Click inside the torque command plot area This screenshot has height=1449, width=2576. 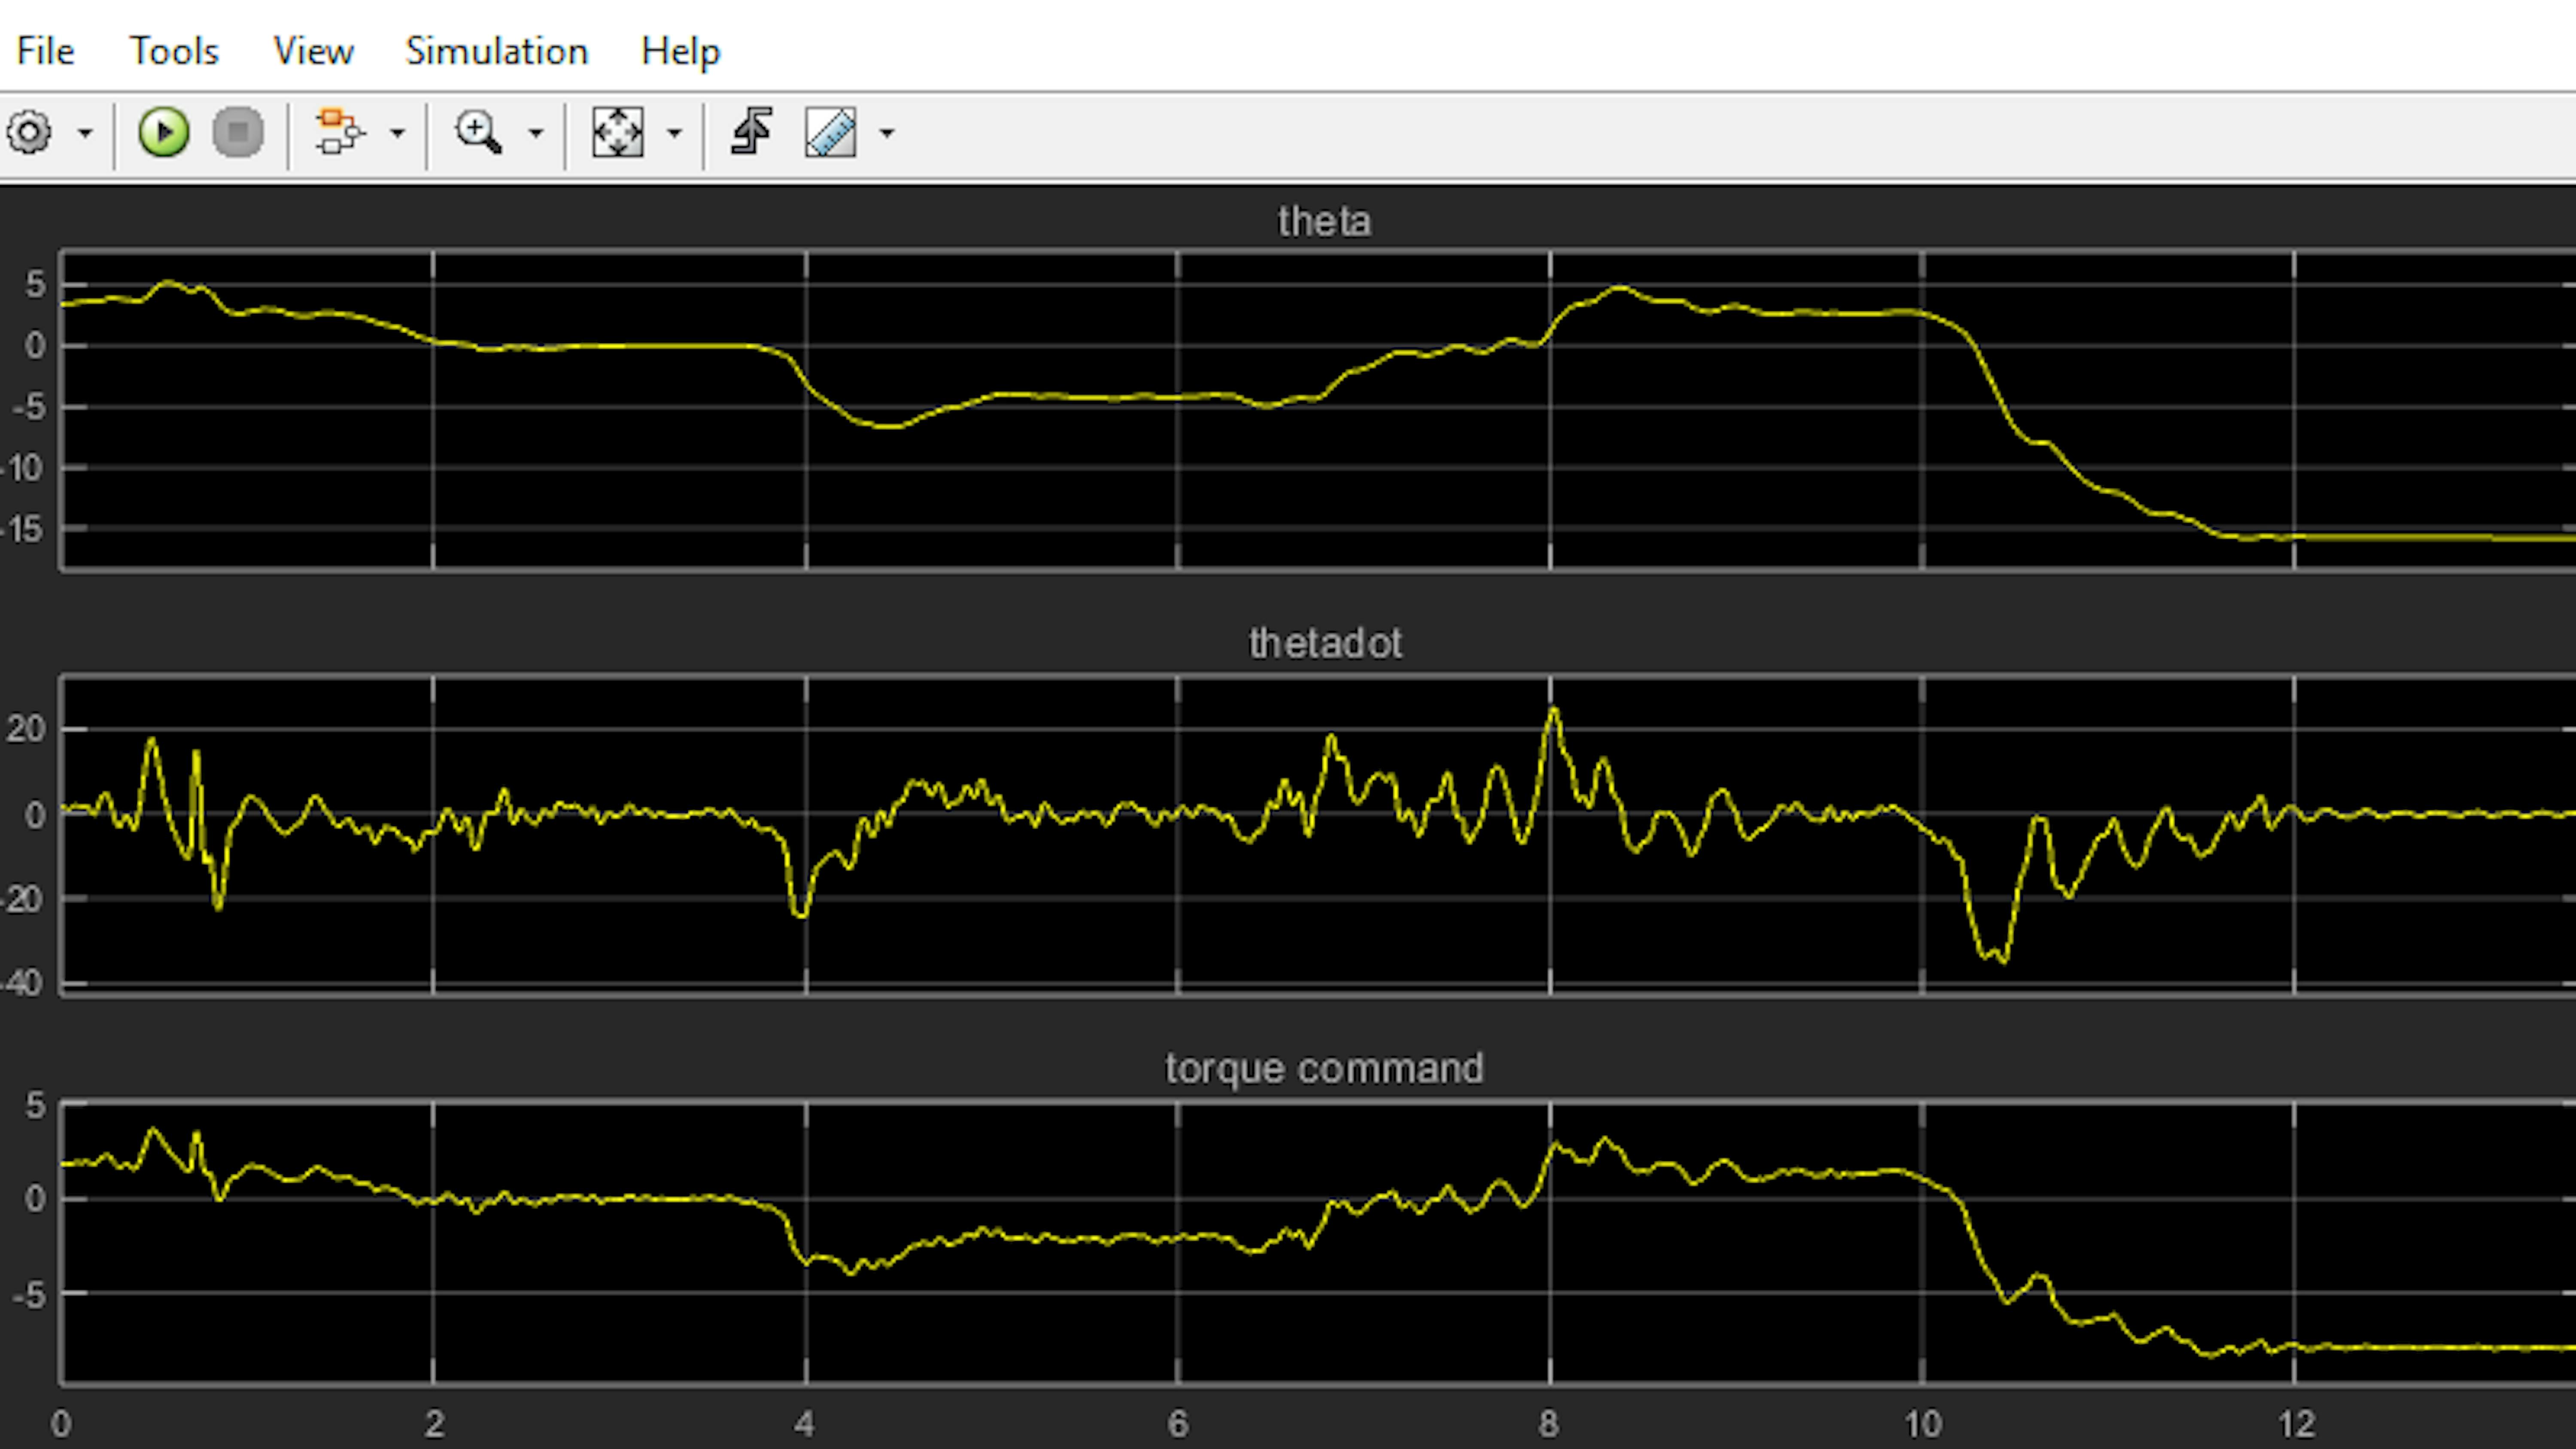(1318, 1243)
